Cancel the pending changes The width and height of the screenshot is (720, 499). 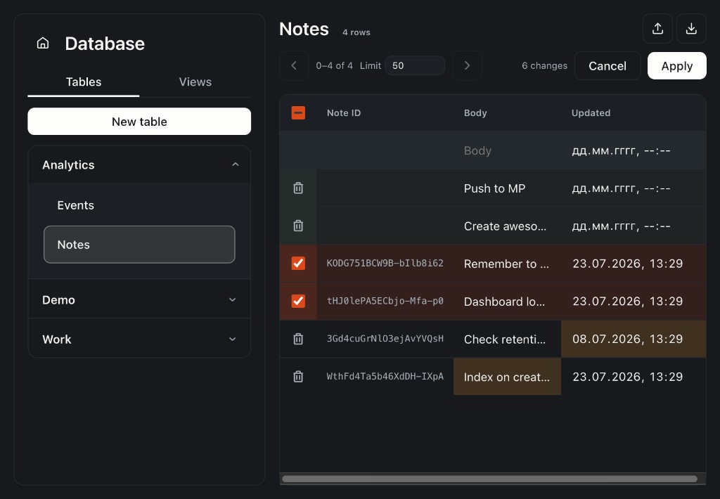click(607, 65)
